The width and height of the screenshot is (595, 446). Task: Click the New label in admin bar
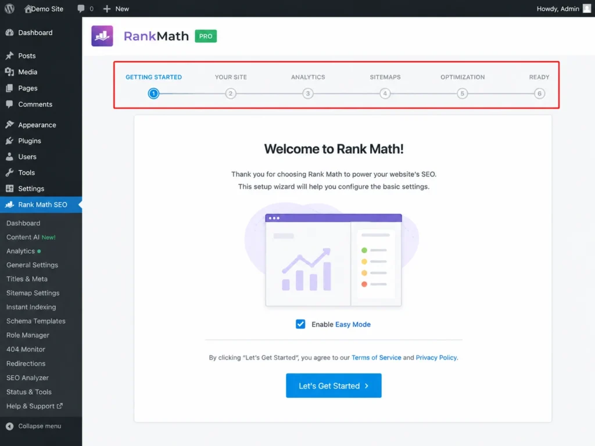(x=122, y=9)
